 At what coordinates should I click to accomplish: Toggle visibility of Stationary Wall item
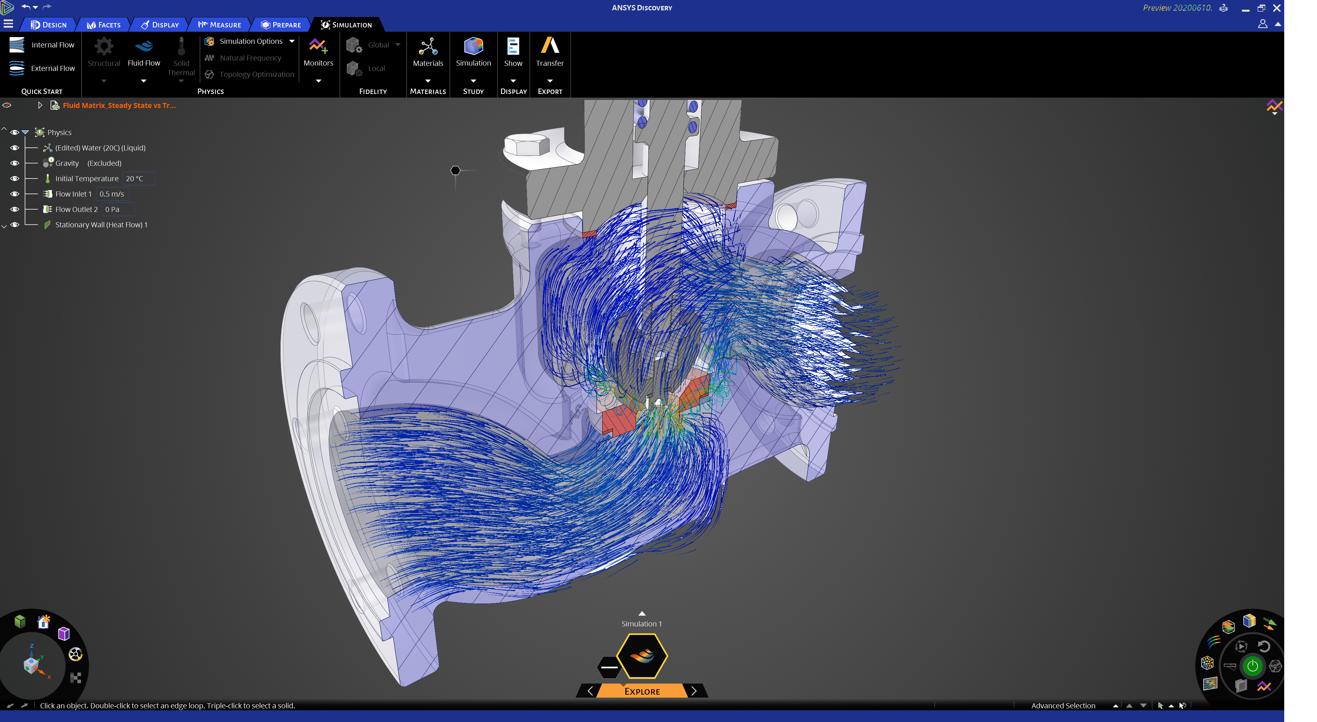click(14, 224)
